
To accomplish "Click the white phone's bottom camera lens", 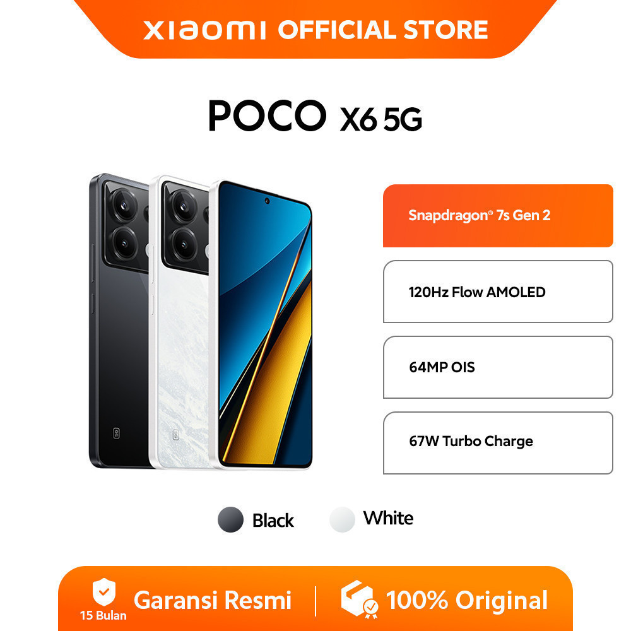I will [183, 244].
